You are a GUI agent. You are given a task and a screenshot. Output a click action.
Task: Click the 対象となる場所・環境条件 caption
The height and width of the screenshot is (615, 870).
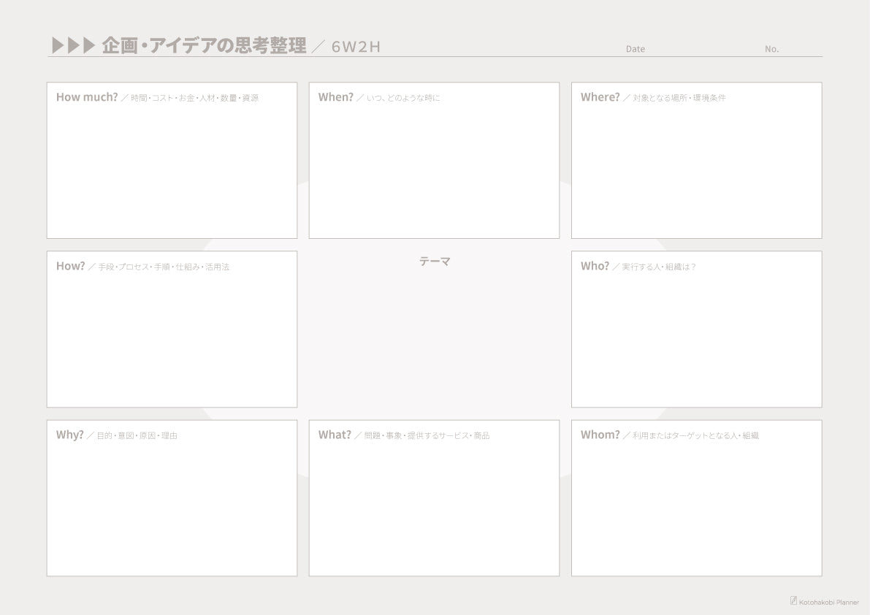pos(679,98)
